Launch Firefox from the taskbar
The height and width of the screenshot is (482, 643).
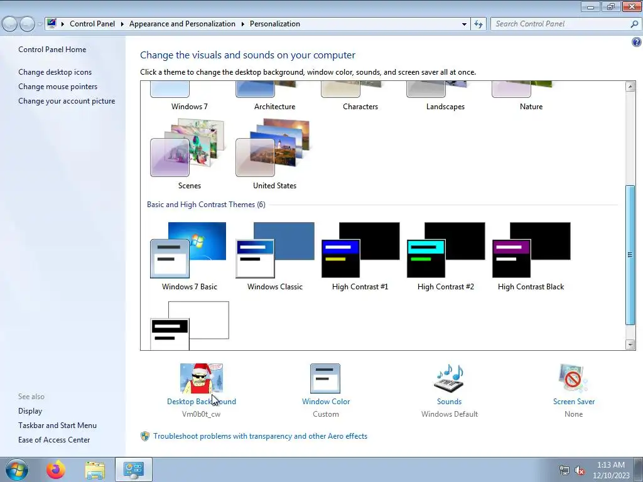click(x=55, y=469)
